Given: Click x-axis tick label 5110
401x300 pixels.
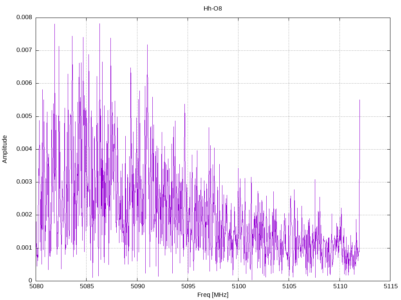Looking at the screenshot, I should point(340,286).
